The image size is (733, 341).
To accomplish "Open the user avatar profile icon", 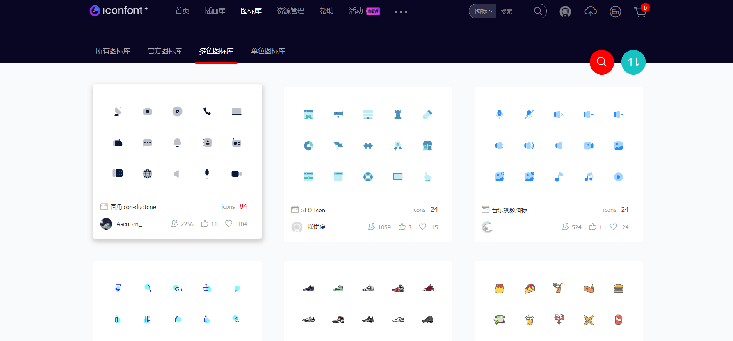I will pos(565,12).
